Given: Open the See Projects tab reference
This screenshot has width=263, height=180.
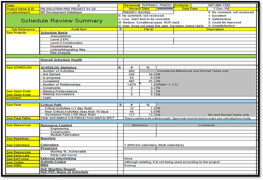Looking at the screenshot, I should (23, 33).
